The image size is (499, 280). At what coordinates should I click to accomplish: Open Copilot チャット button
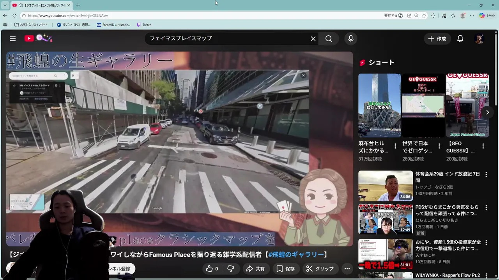[x=487, y=16]
